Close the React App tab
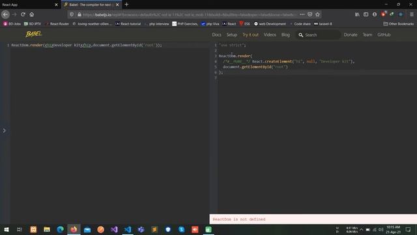This screenshot has width=417, height=235. pyautogui.click(x=56, y=5)
